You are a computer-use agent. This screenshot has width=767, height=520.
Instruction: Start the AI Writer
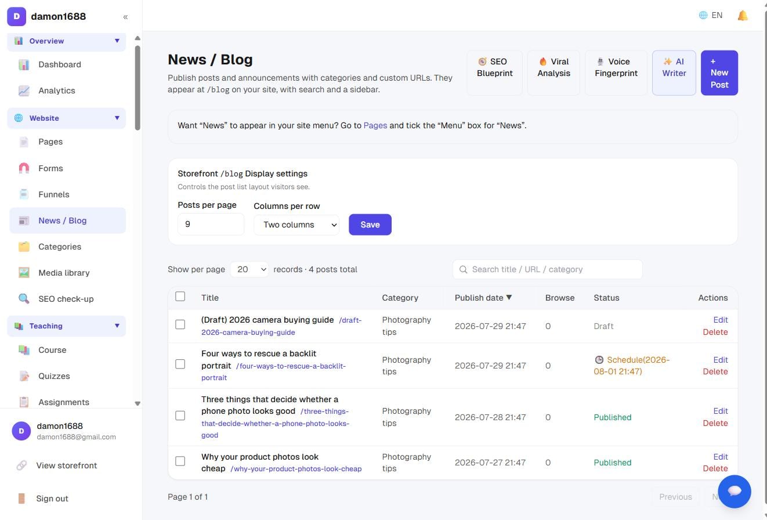pyautogui.click(x=674, y=73)
